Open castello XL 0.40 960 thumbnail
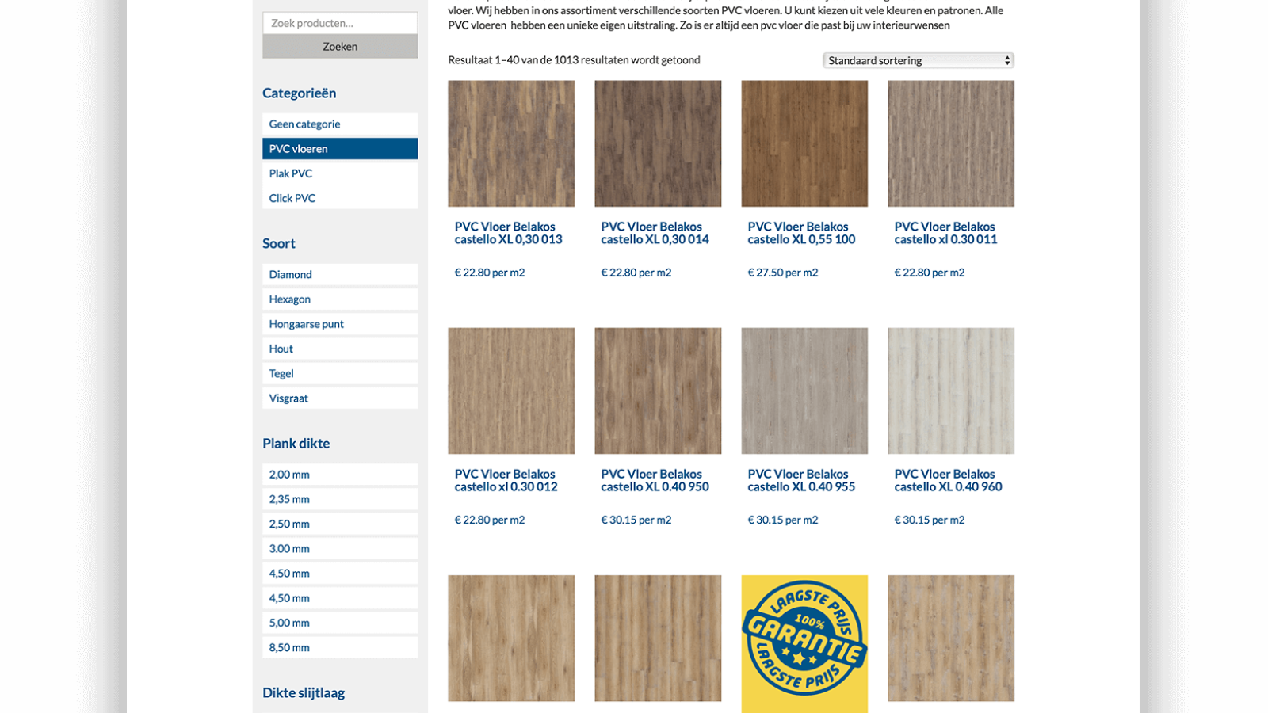This screenshot has height=713, width=1268. 951,391
